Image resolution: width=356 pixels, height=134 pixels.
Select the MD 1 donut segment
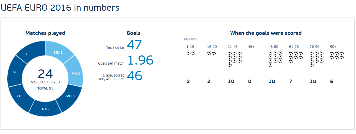(59, 52)
